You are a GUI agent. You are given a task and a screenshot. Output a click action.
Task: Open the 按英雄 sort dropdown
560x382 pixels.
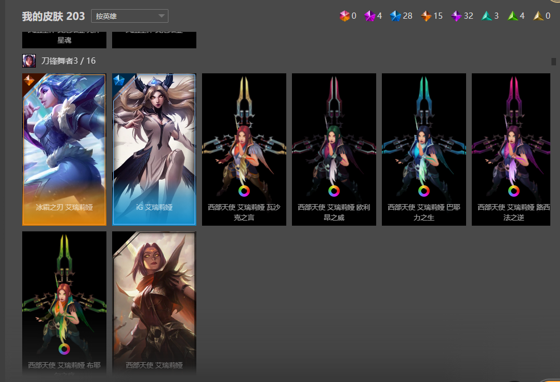(130, 16)
